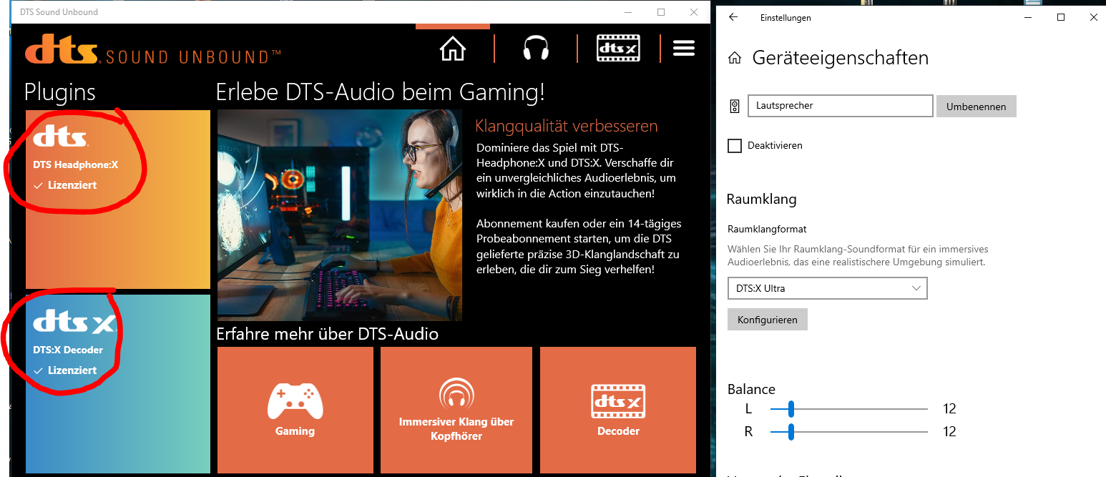Click the Umbenennen button

tap(976, 107)
